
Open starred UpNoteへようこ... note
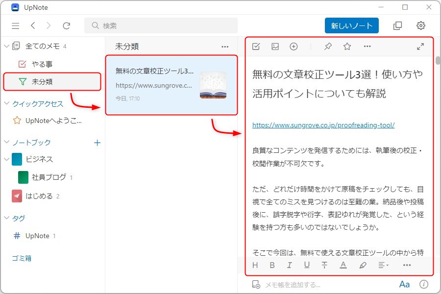[x=47, y=121]
